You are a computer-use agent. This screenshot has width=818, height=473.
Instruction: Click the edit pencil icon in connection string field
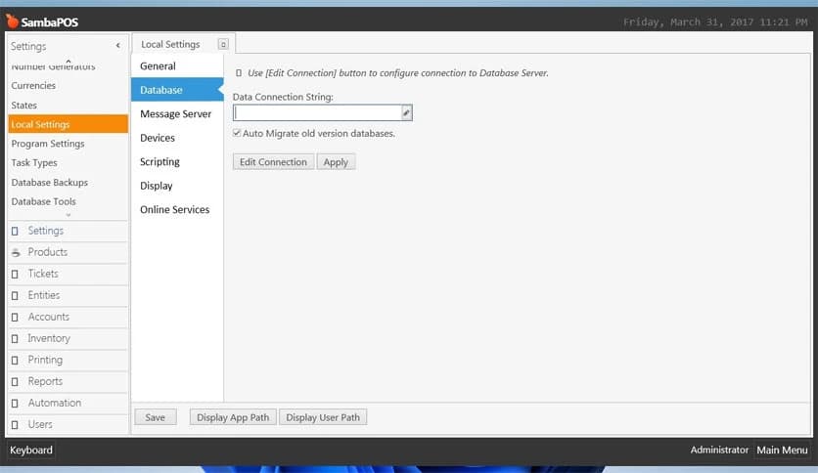tap(406, 112)
